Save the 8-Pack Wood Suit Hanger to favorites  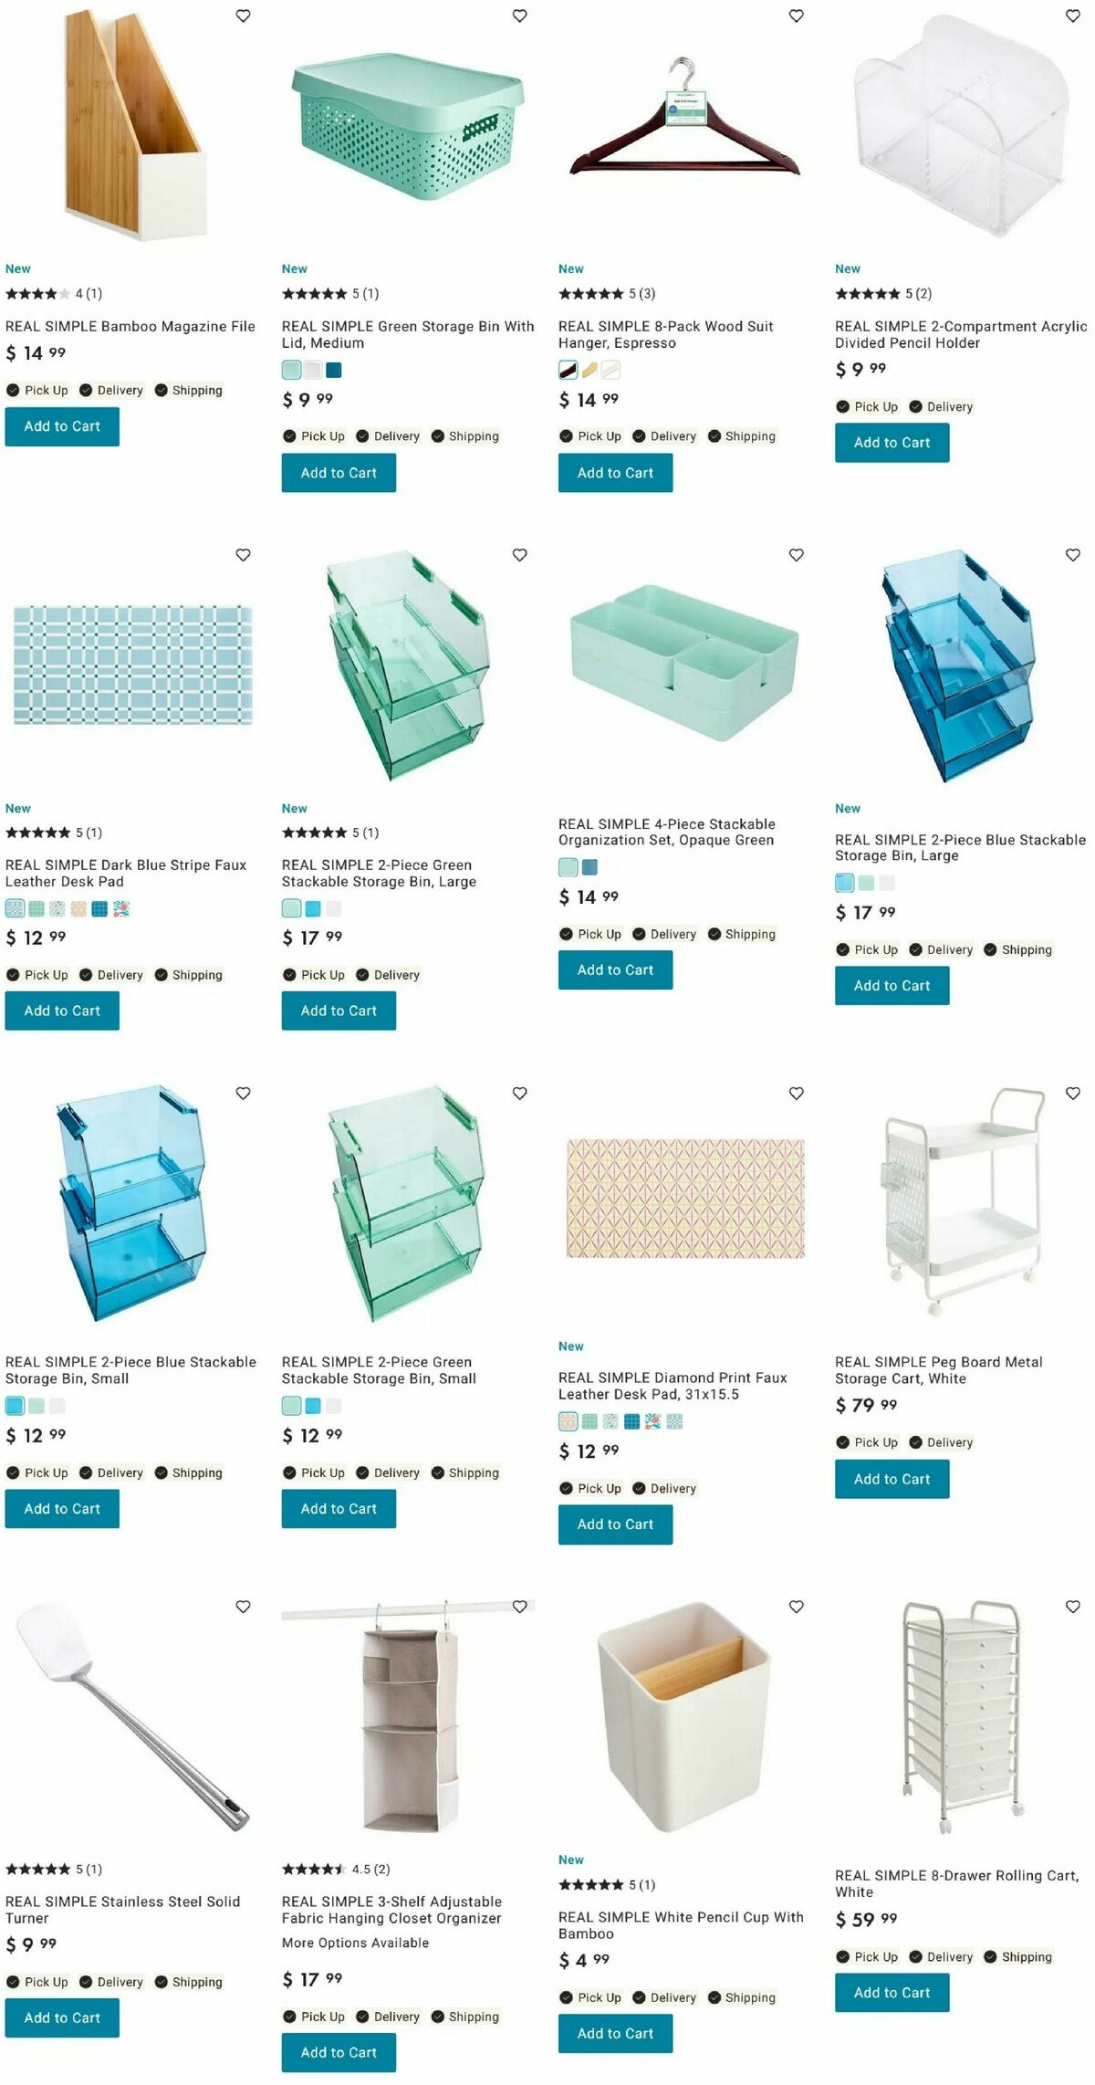(x=796, y=16)
